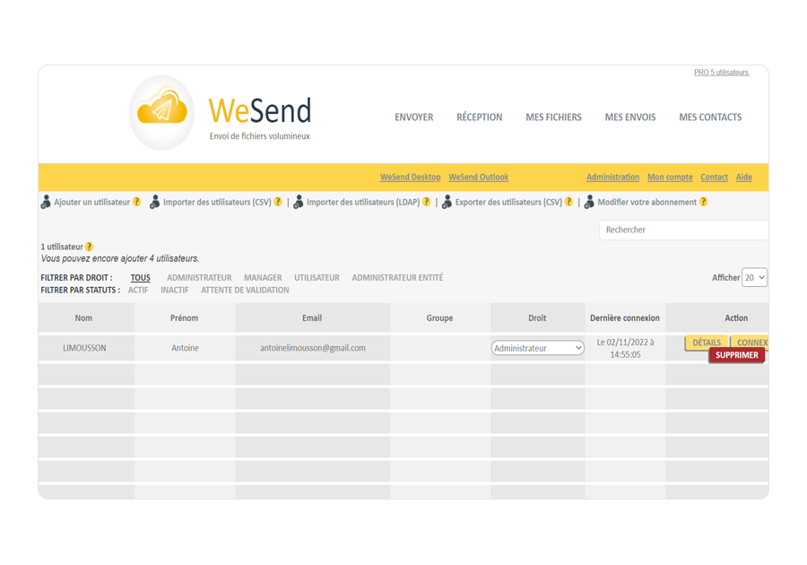Follow the WeSend Desktop link
This screenshot has height=565, width=807.
410,177
